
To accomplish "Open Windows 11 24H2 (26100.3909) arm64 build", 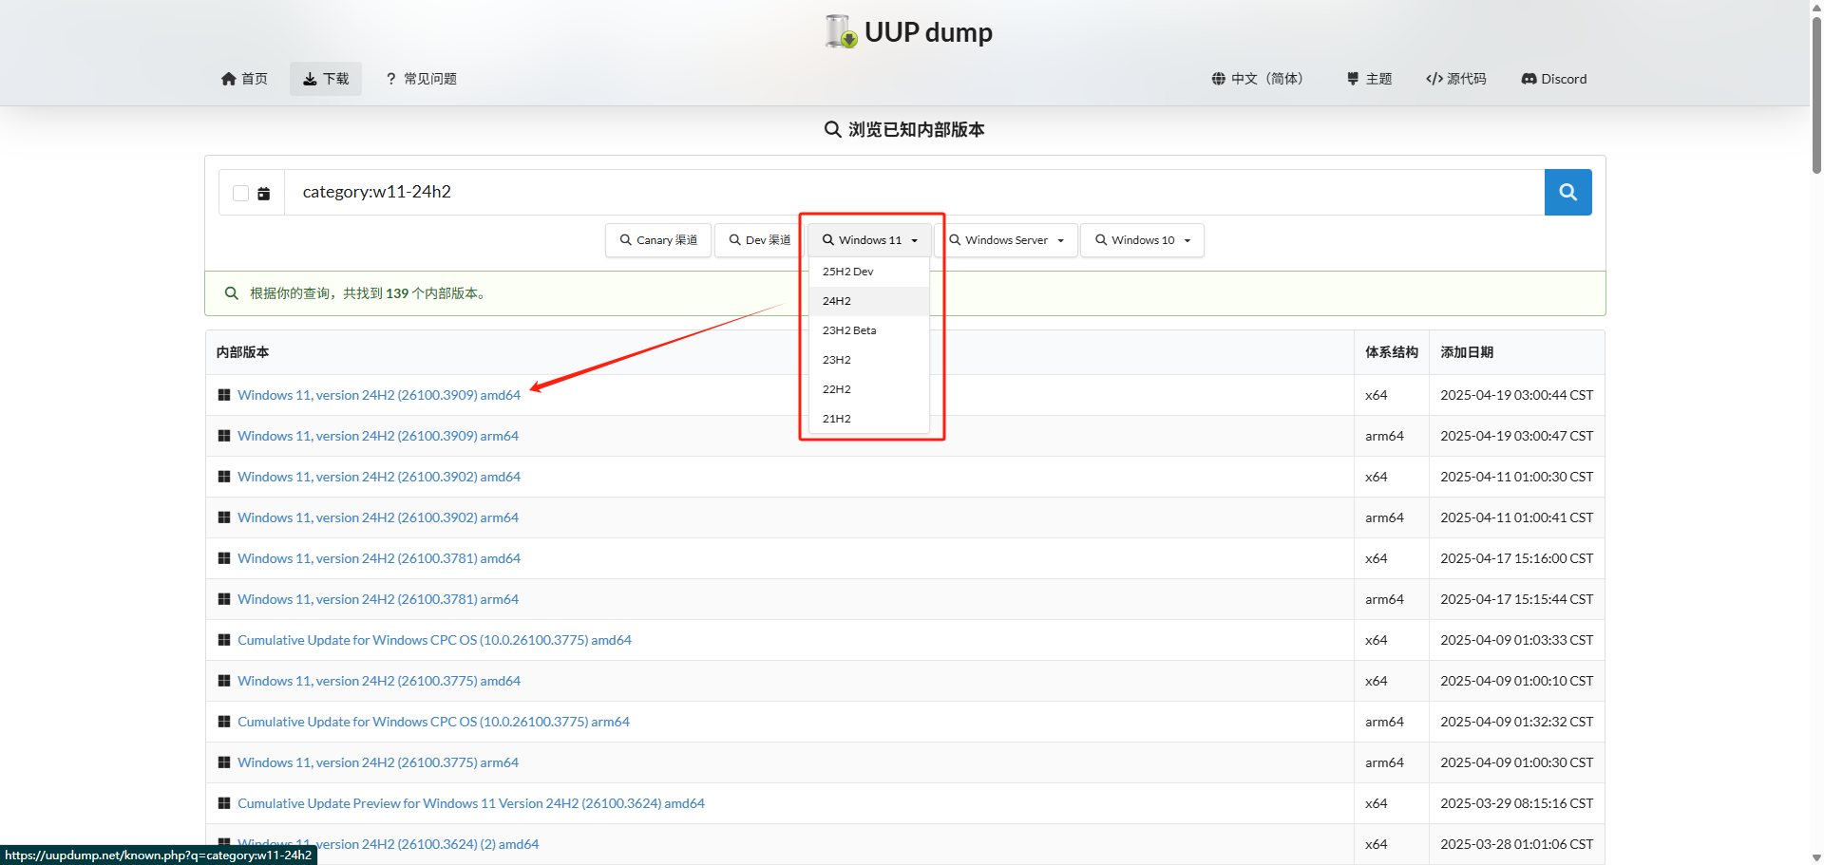I will 378,436.
